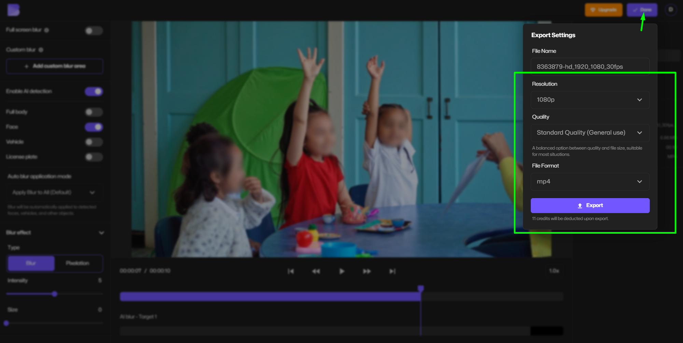Click the credits deducted notice text
This screenshot has width=683, height=343.
[570, 219]
